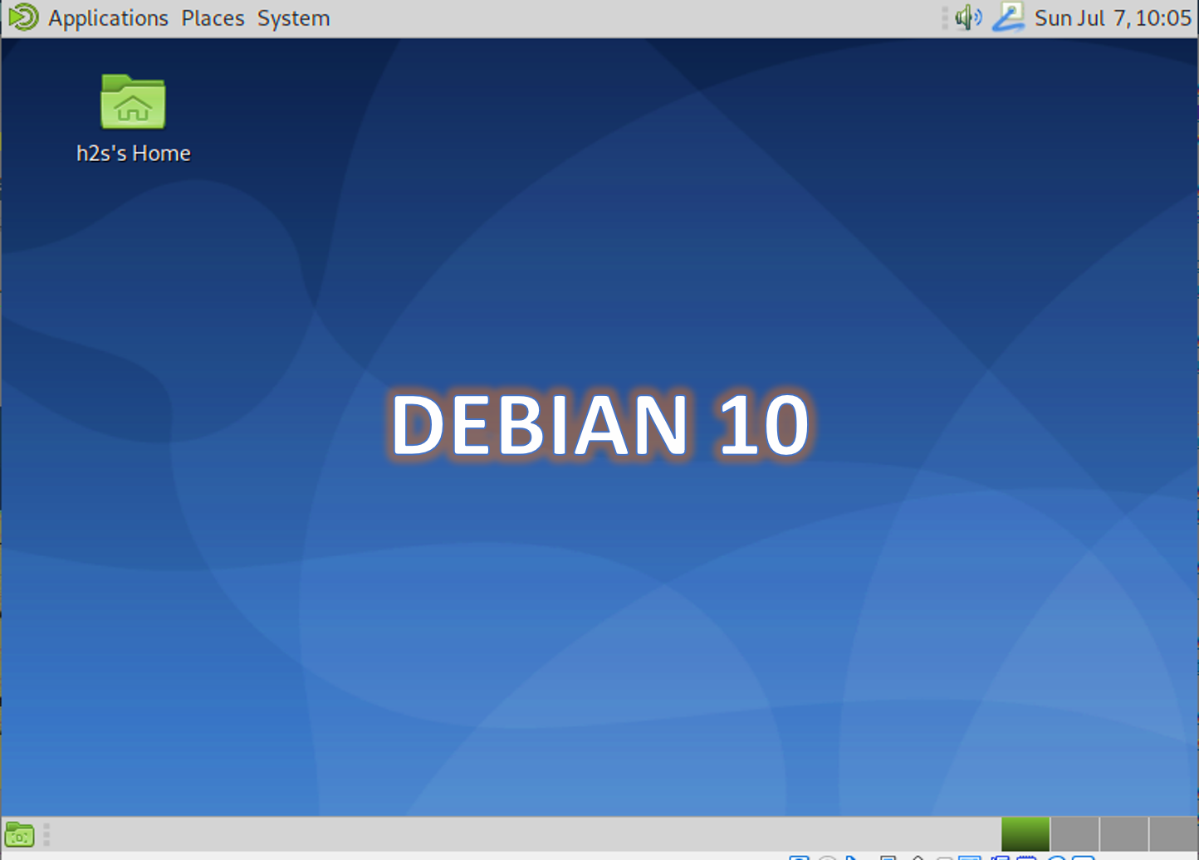Viewport: 1199px width, 860px height.
Task: Click the DEBIAN 10 text on wallpaper
Action: tap(599, 425)
